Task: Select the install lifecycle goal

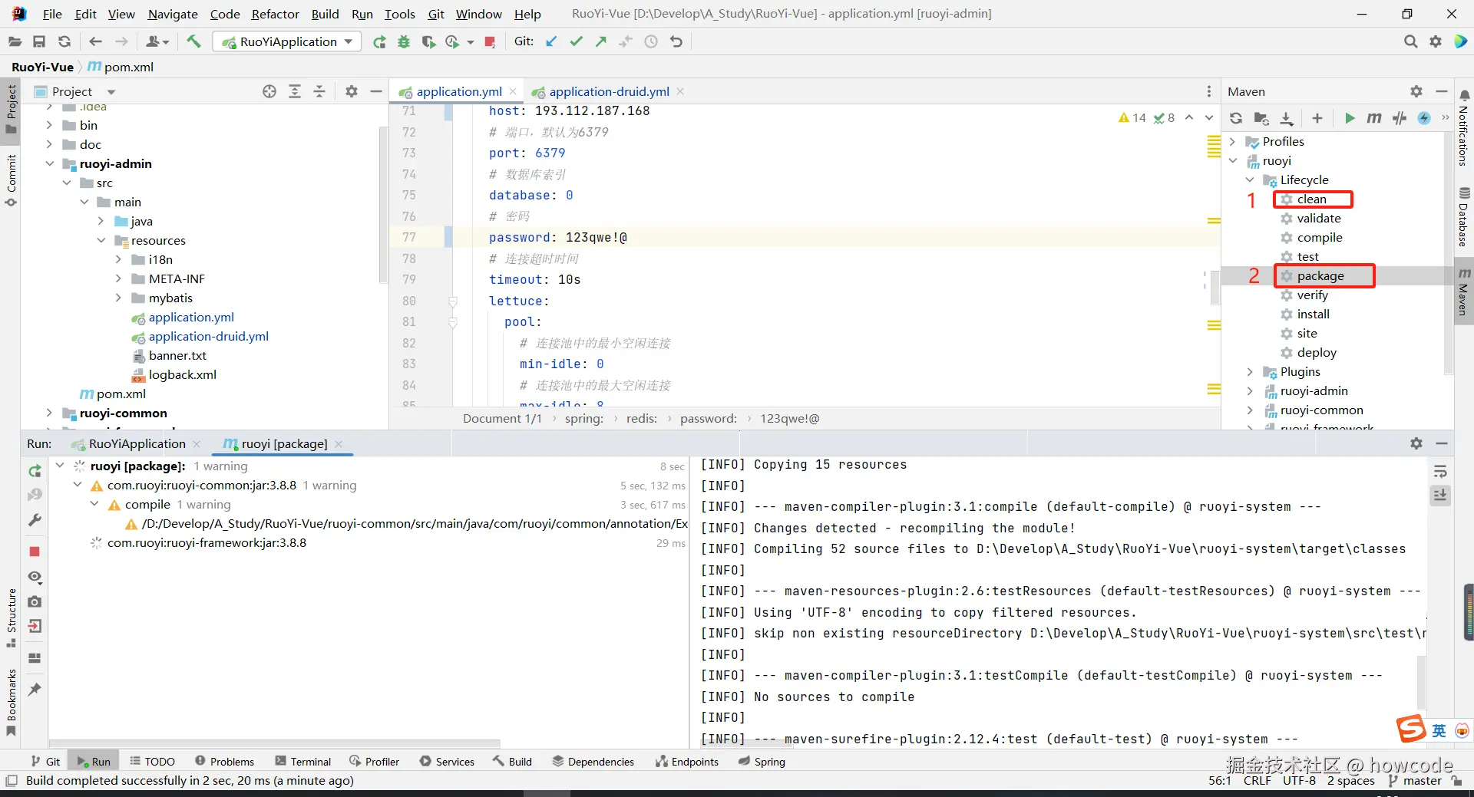Action: click(1313, 315)
